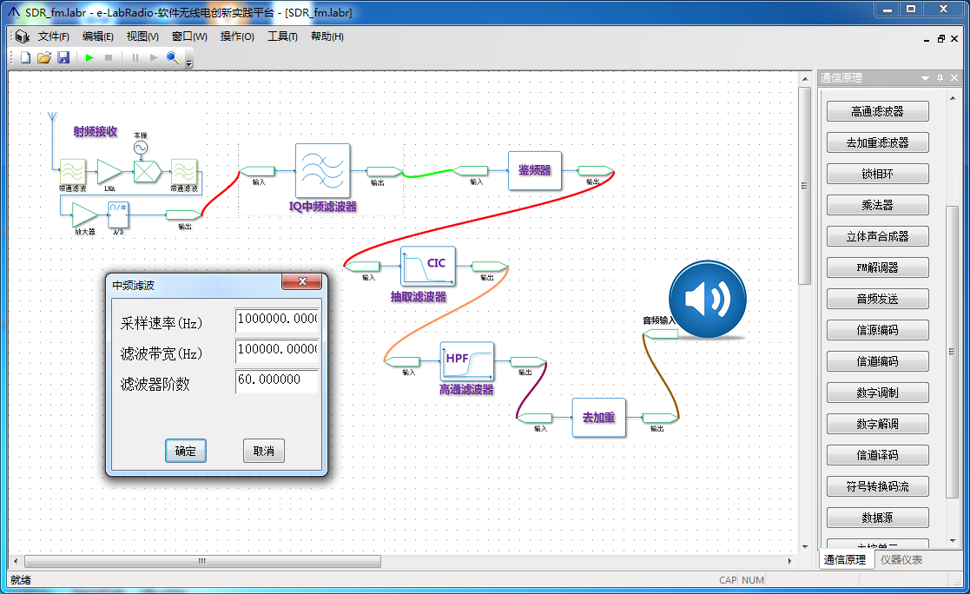Select the LNA amplifier block
The image size is (970, 594).
[109, 171]
